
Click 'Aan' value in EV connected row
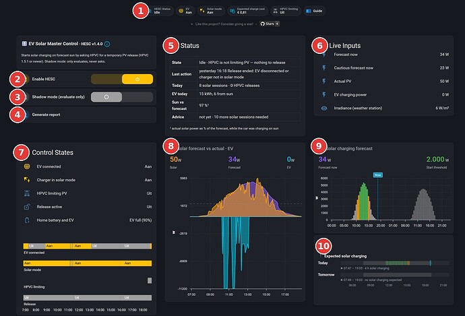click(x=148, y=166)
